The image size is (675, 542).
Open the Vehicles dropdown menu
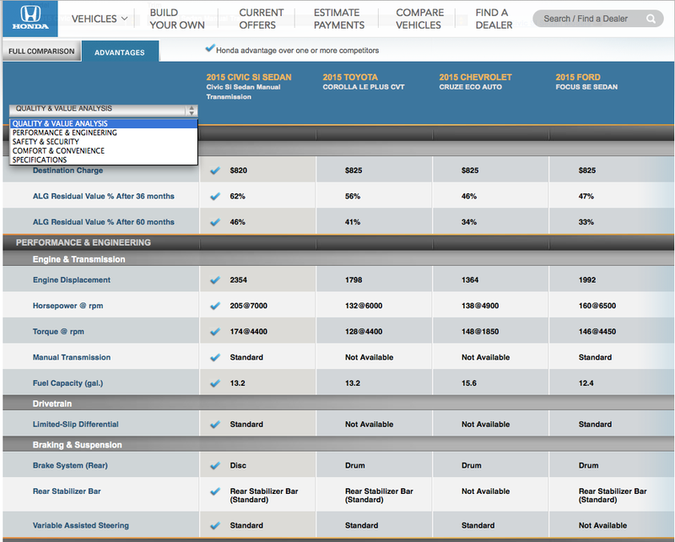100,19
